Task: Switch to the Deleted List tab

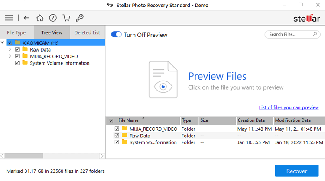Action: click(87, 32)
